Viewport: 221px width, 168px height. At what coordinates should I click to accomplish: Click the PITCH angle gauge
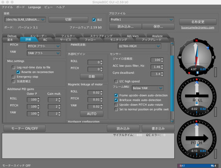pos(197,139)
